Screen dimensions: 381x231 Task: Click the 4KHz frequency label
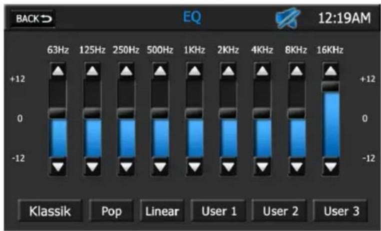click(262, 50)
